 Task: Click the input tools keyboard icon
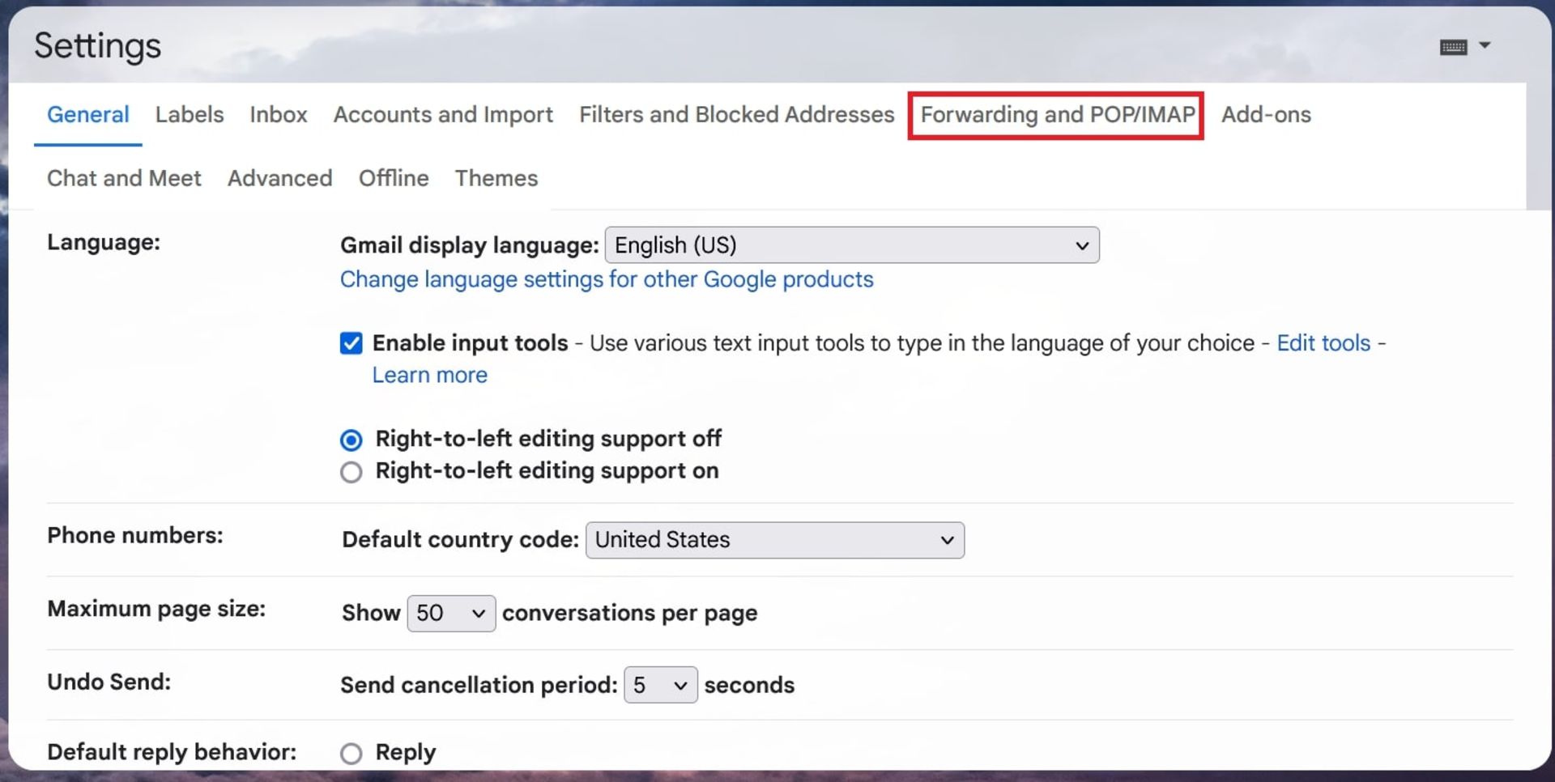pyautogui.click(x=1453, y=47)
